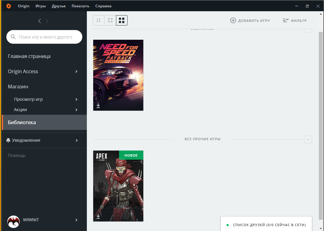Expand the Просмотр игр chevron
The width and height of the screenshot is (324, 231).
77,99
